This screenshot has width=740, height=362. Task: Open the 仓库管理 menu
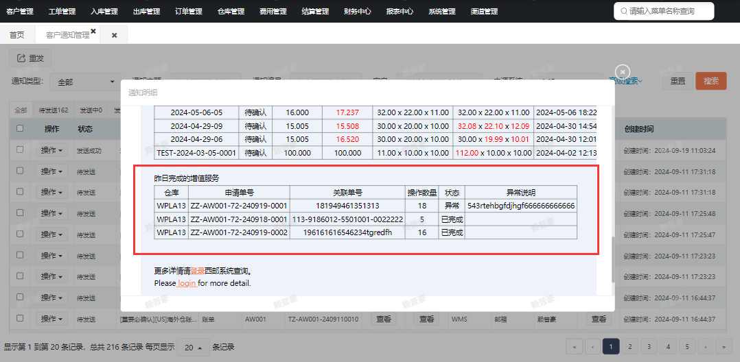pyautogui.click(x=231, y=11)
